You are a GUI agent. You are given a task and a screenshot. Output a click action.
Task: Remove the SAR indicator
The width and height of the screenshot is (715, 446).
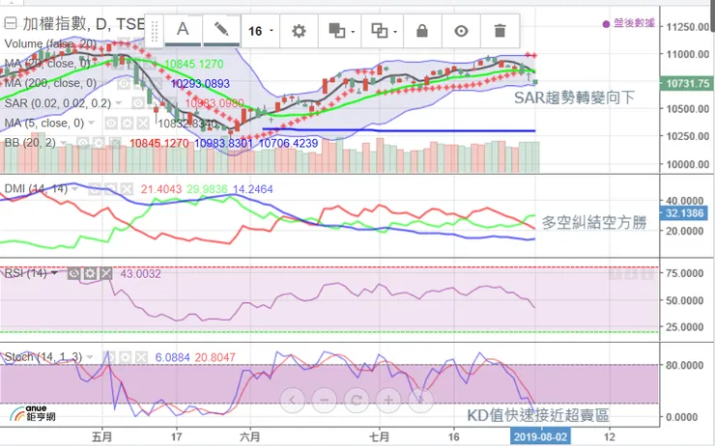coord(170,103)
